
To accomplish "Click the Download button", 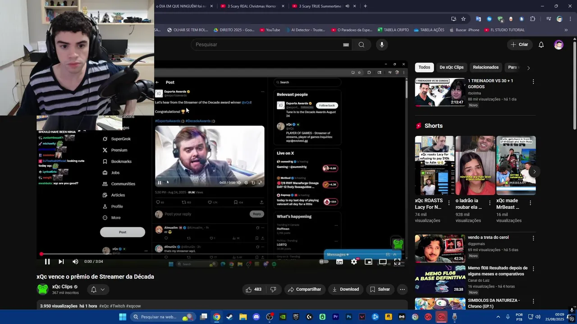I will pyautogui.click(x=346, y=289).
